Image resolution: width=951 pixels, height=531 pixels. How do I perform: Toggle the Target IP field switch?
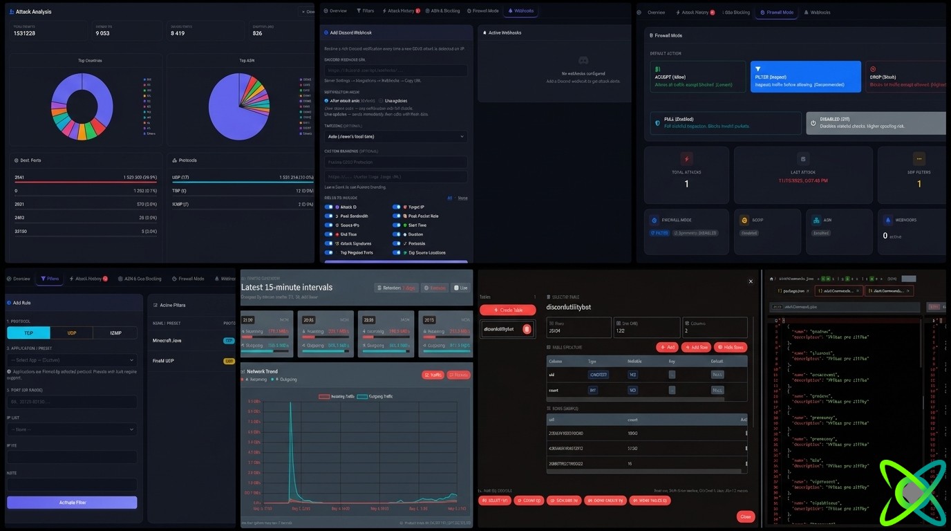click(x=397, y=207)
